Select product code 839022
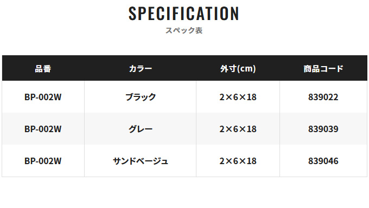Viewport: 369px width, 208px height. point(323,97)
